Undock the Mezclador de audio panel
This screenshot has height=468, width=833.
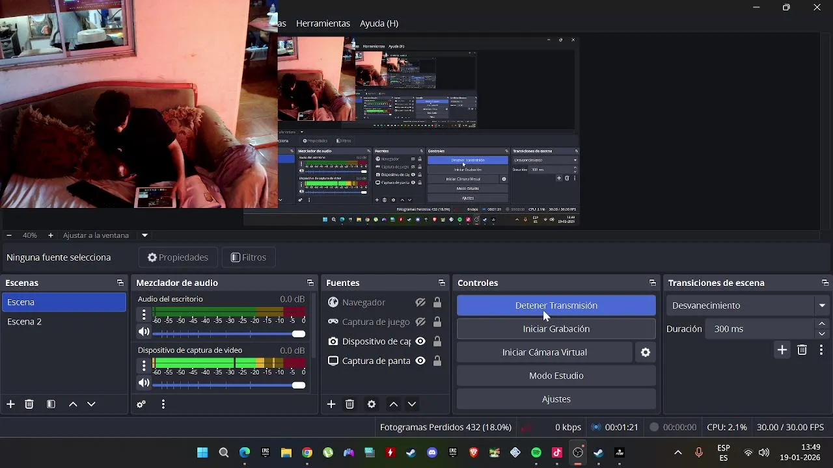[310, 283]
